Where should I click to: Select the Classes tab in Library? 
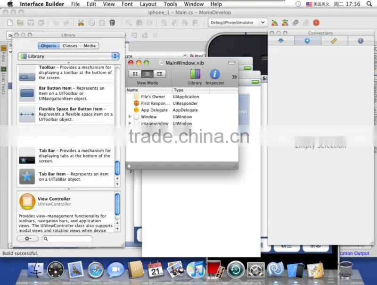pos(70,46)
